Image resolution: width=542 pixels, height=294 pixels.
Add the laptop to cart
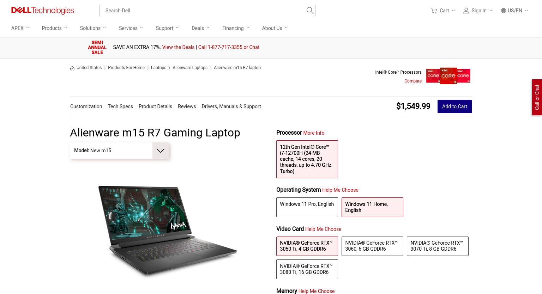[x=454, y=106]
